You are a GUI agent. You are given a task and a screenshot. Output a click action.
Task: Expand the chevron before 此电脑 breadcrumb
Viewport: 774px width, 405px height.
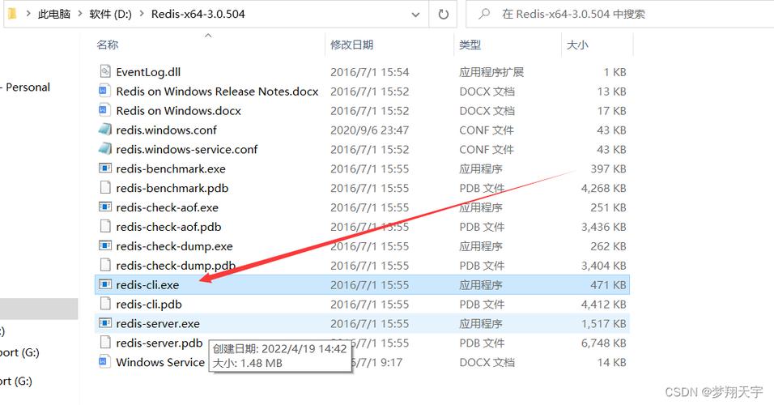(28, 14)
